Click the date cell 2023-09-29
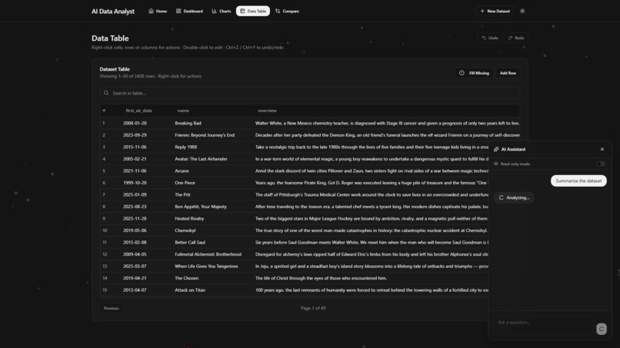 coord(135,135)
